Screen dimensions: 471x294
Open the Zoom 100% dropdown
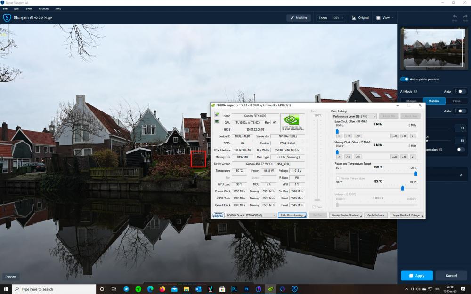click(330, 18)
